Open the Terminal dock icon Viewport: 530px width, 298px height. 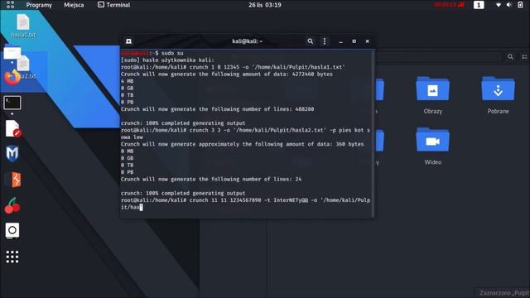click(x=12, y=103)
